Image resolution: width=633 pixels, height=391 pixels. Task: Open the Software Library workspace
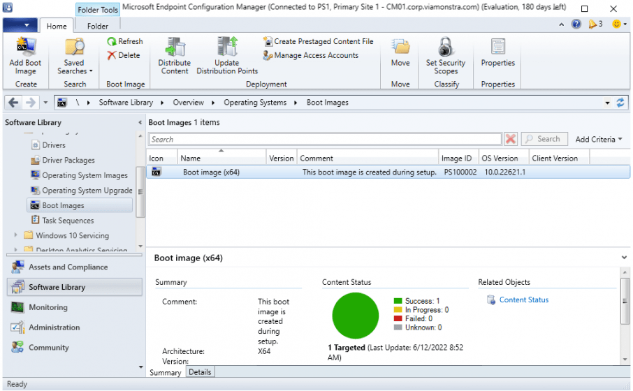[75, 288]
